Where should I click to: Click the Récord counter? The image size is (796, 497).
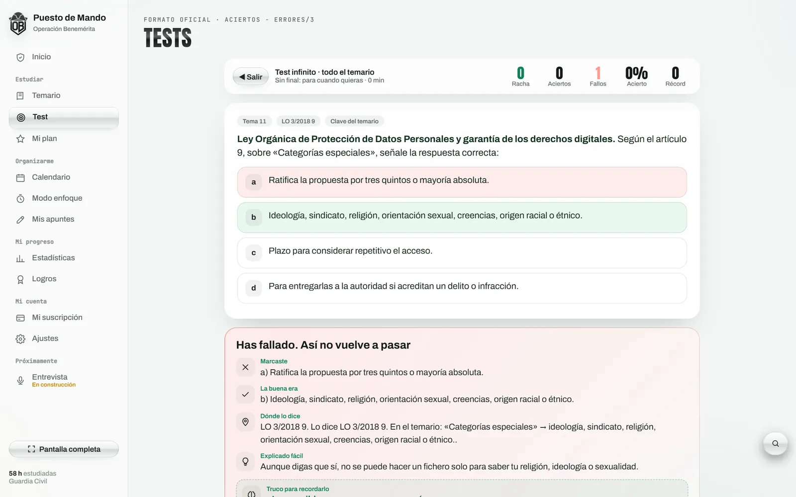[675, 77]
